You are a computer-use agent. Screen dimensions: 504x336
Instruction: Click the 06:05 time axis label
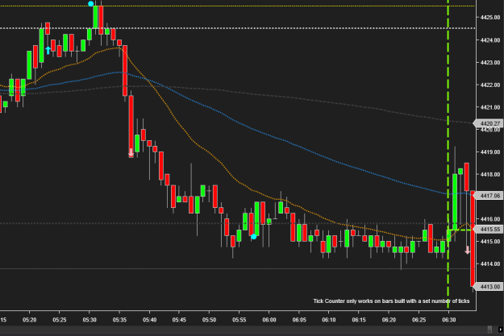point(299,320)
